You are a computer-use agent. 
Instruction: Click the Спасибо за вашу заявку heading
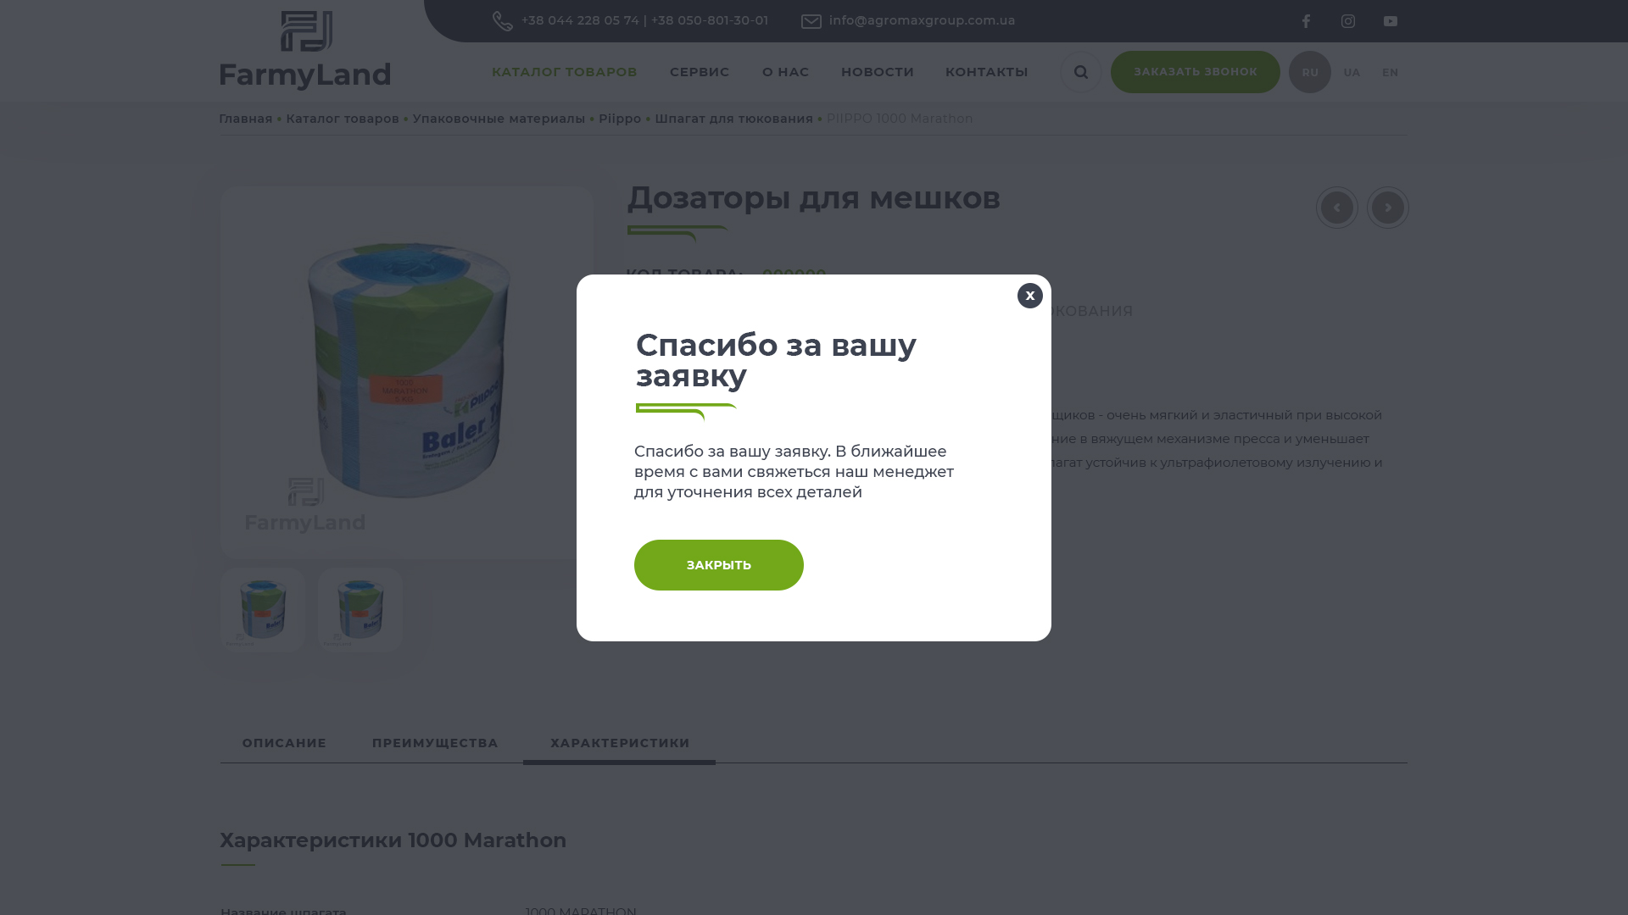point(776,360)
